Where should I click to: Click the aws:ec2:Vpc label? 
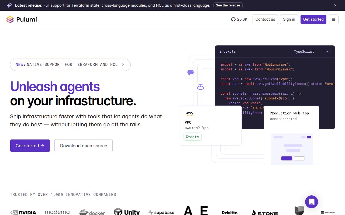197,128
